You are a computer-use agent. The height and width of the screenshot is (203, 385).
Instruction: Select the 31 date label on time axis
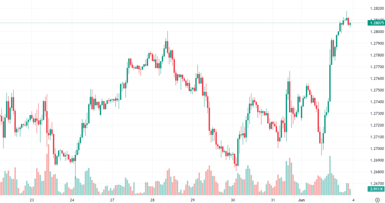pos(273,200)
